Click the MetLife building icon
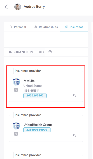 [16, 82]
